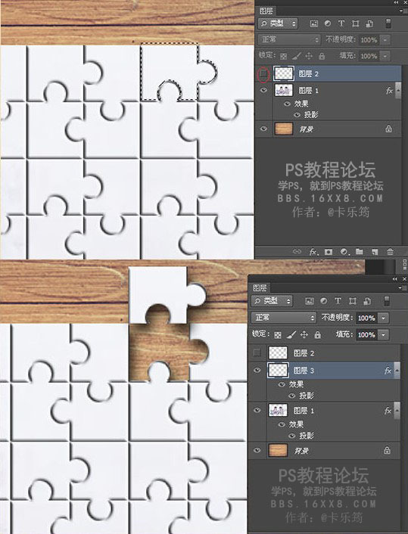Collapse the fx effects arrow on 图层 3

(x=397, y=371)
